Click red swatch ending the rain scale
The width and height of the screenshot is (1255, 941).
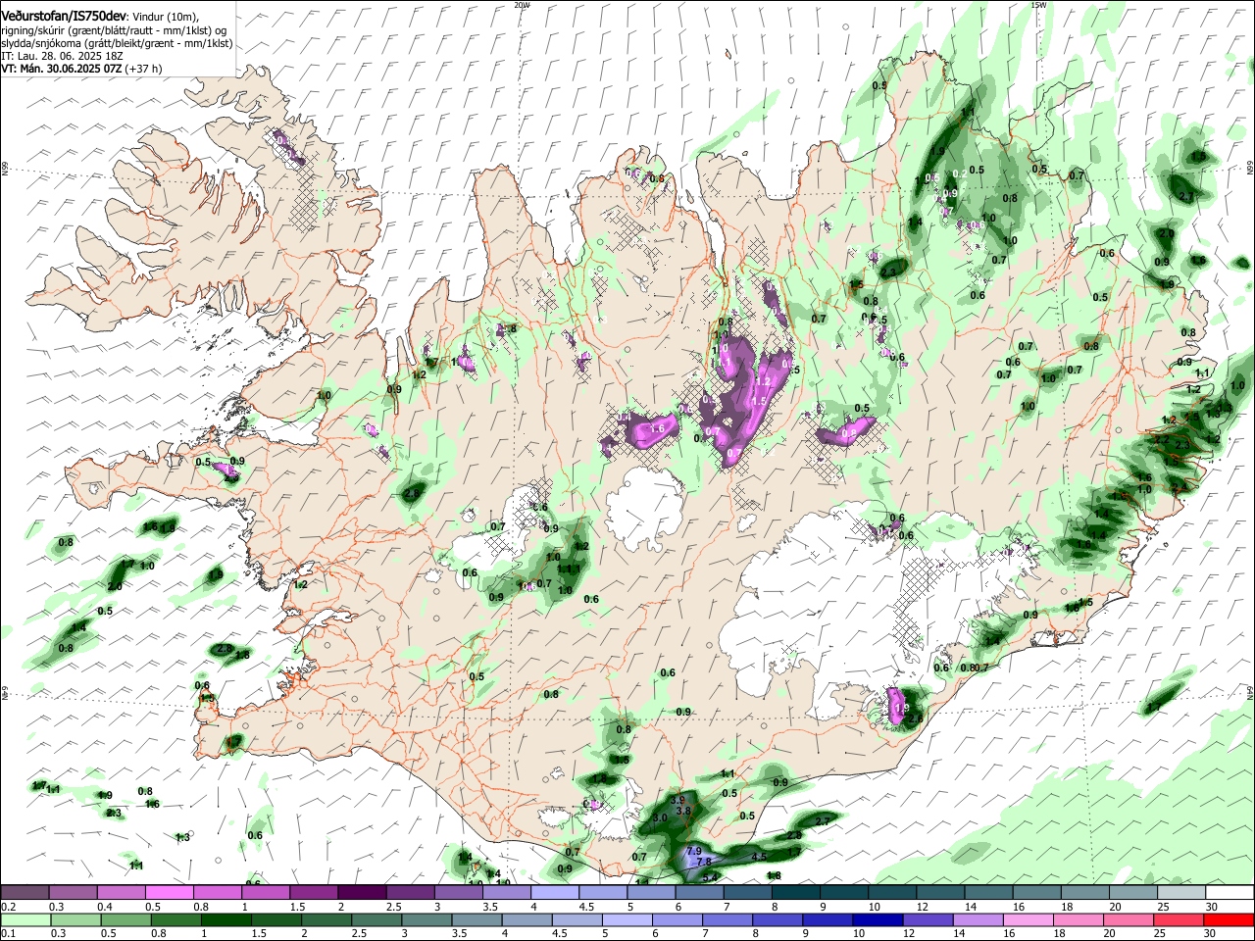1230,919
